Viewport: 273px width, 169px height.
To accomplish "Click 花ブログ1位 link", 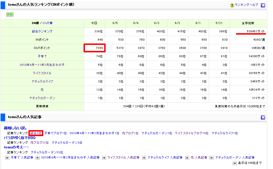I will 130,133.
